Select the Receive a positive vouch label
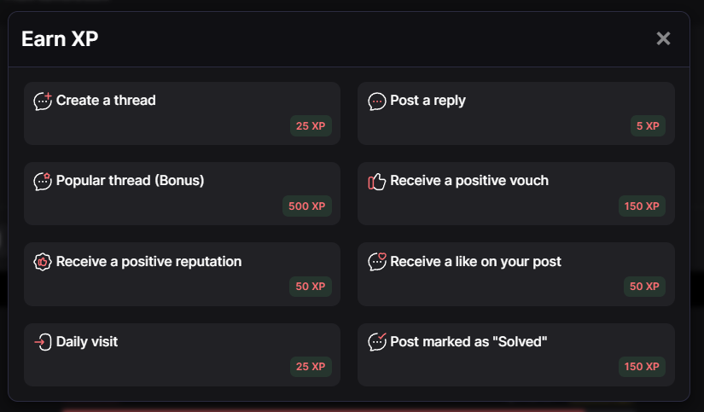The height and width of the screenshot is (412, 704). [x=469, y=181]
